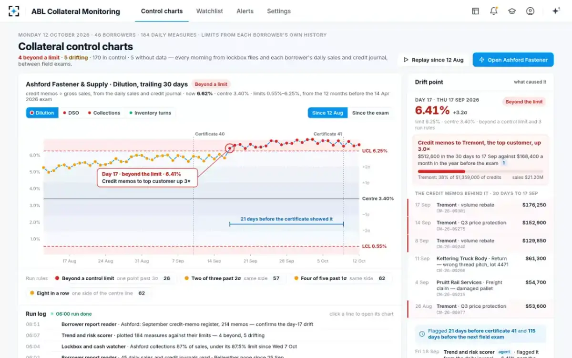Open Pruitt Rail Services freight claim memo

480,288
